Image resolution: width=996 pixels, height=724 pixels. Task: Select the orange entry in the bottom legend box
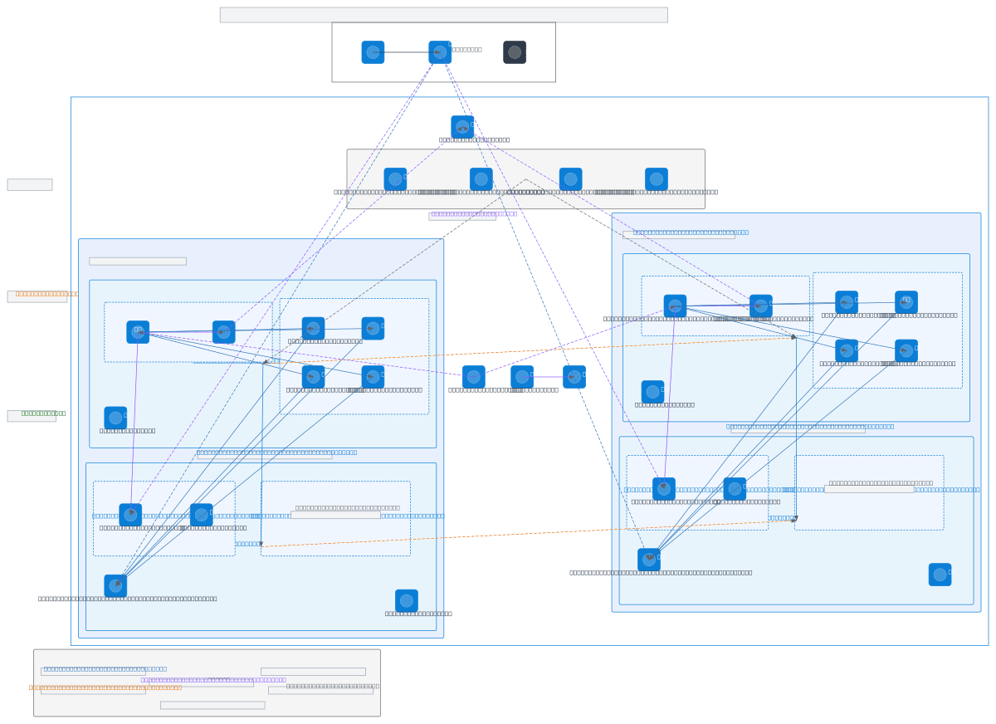pos(105,687)
